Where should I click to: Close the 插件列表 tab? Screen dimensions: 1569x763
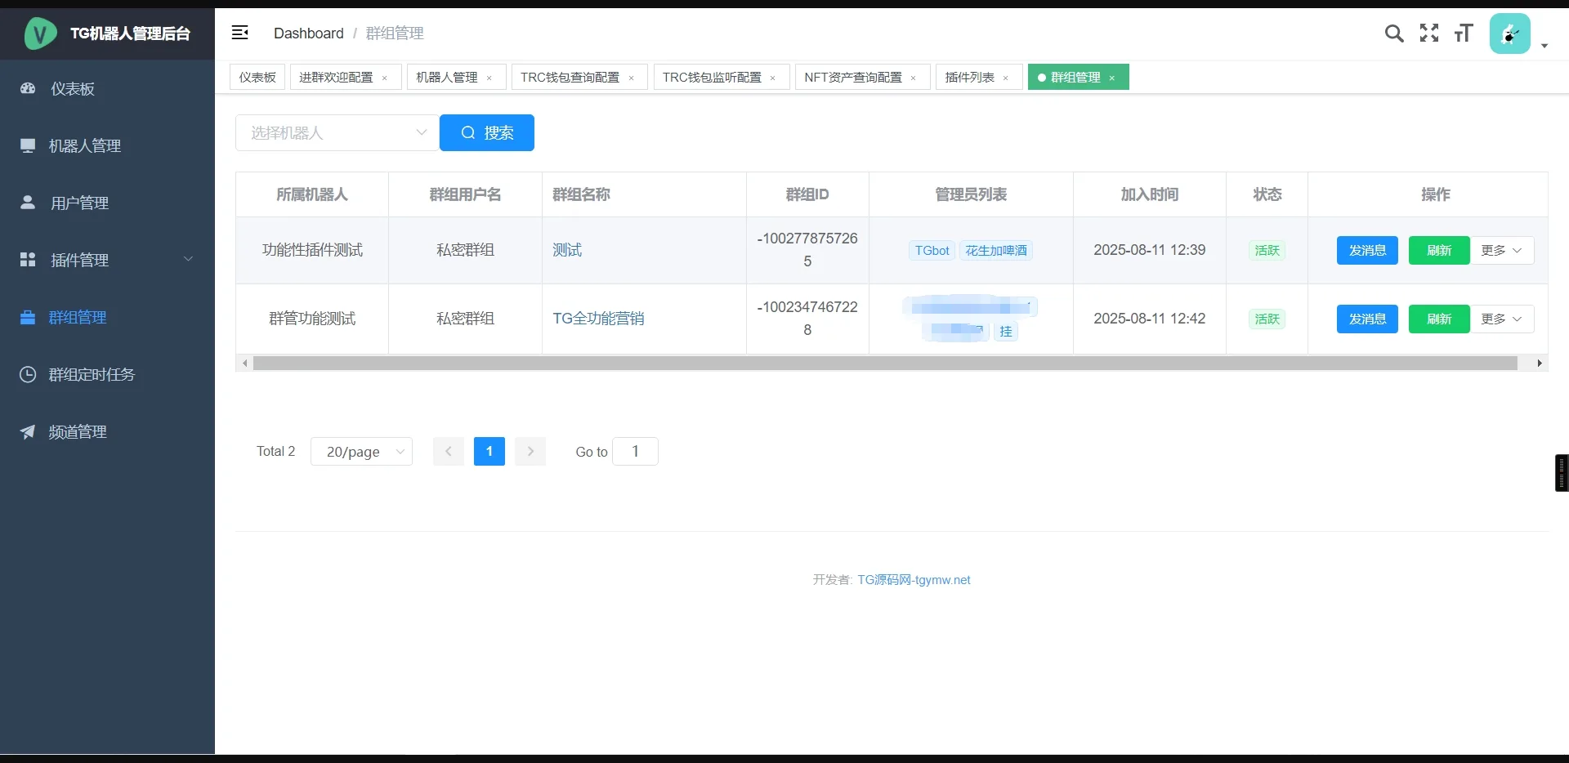(x=1006, y=78)
